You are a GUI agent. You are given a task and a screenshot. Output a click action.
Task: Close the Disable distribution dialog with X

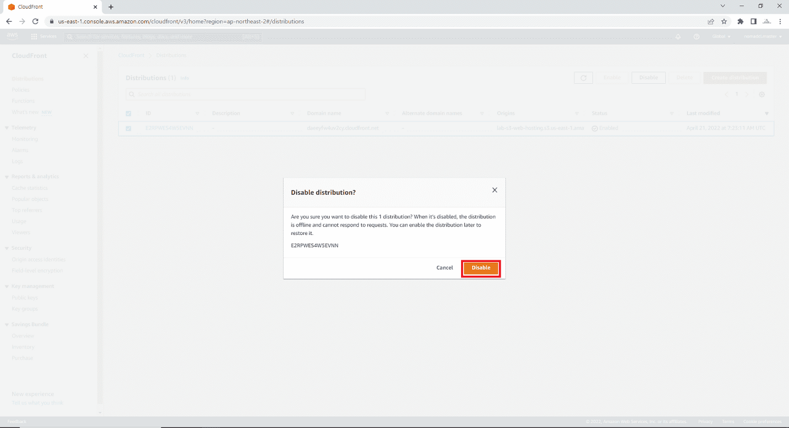494,190
